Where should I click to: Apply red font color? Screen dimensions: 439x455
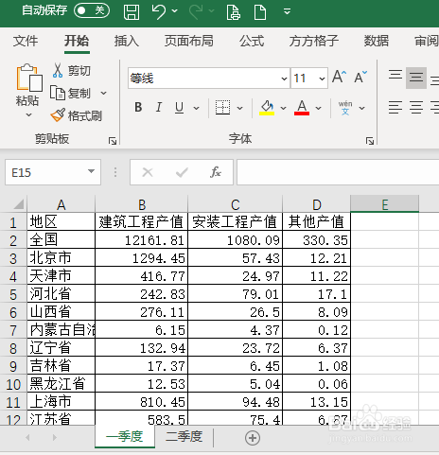(x=302, y=108)
